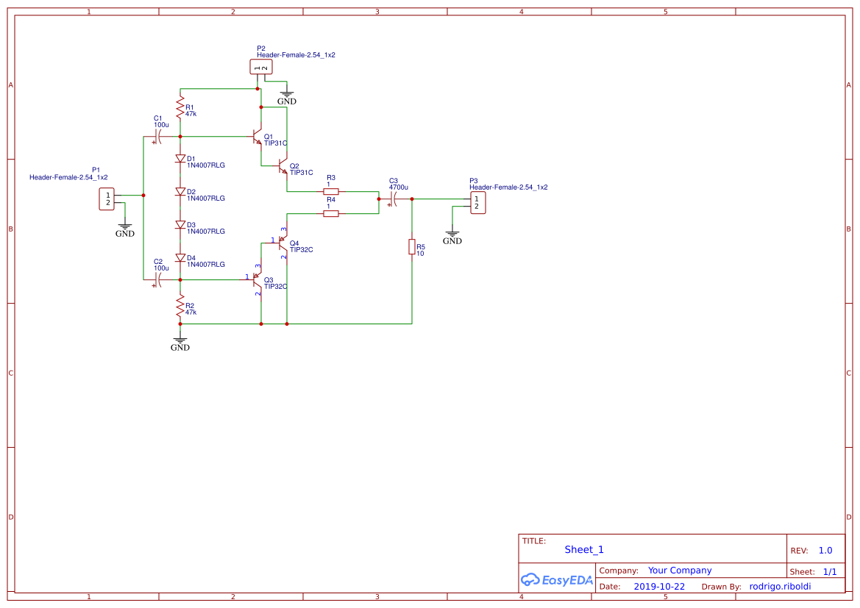Select resistor R2 47k symbol

coord(180,306)
